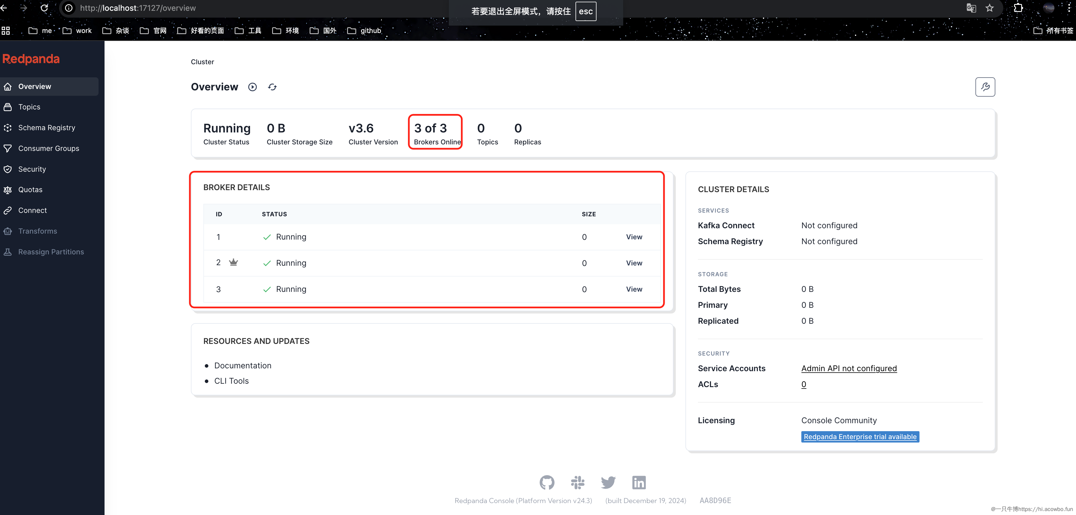Click the Consumer Groups funnel icon
Viewport: 1076px width, 515px height.
coord(7,148)
